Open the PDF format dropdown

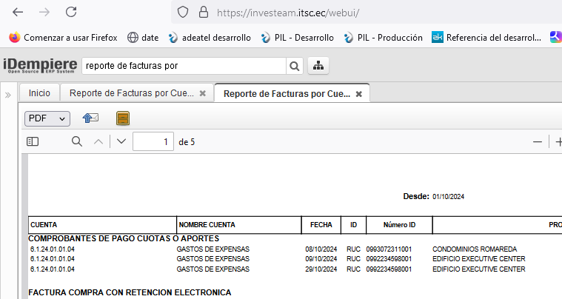tap(47, 118)
